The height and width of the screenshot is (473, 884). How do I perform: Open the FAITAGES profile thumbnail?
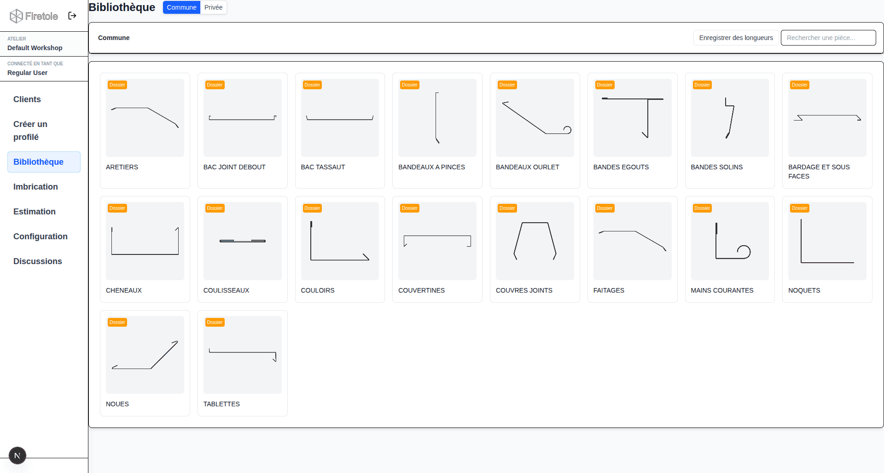point(633,241)
